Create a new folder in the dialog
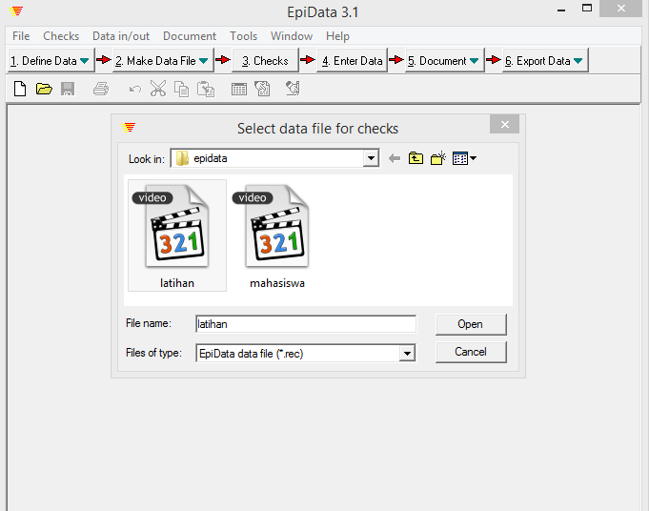Viewport: 649px width, 511px height. [x=438, y=158]
